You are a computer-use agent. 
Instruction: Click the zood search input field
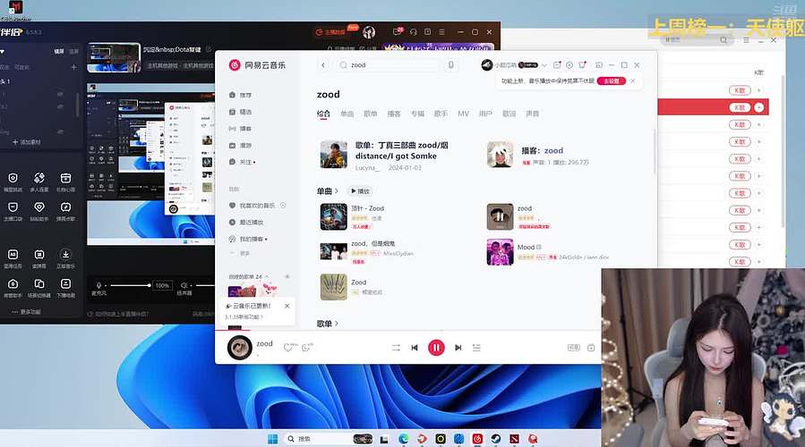point(388,65)
